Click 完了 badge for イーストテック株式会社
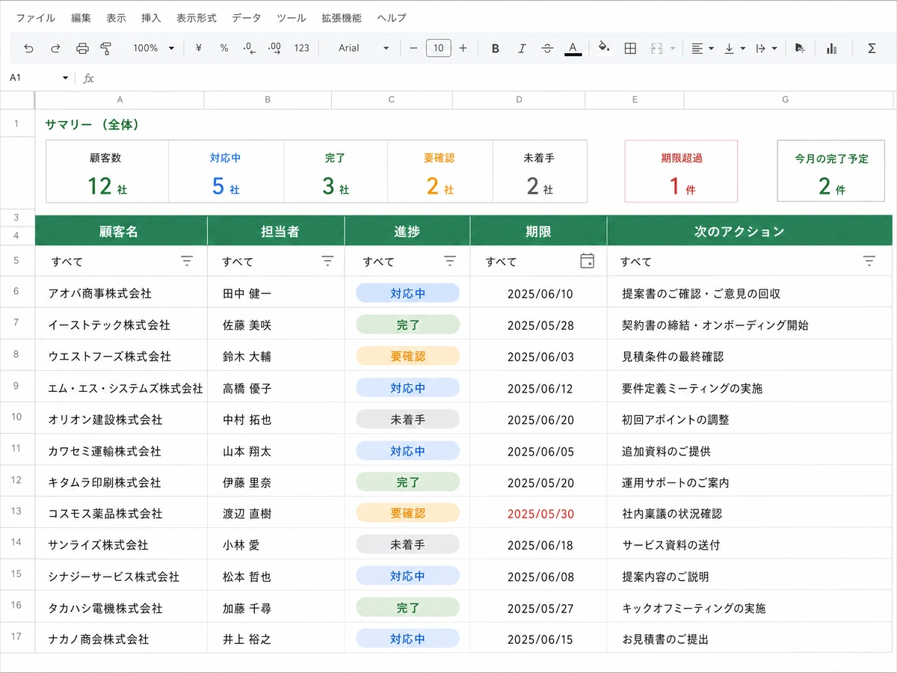The image size is (897, 673). tap(407, 325)
